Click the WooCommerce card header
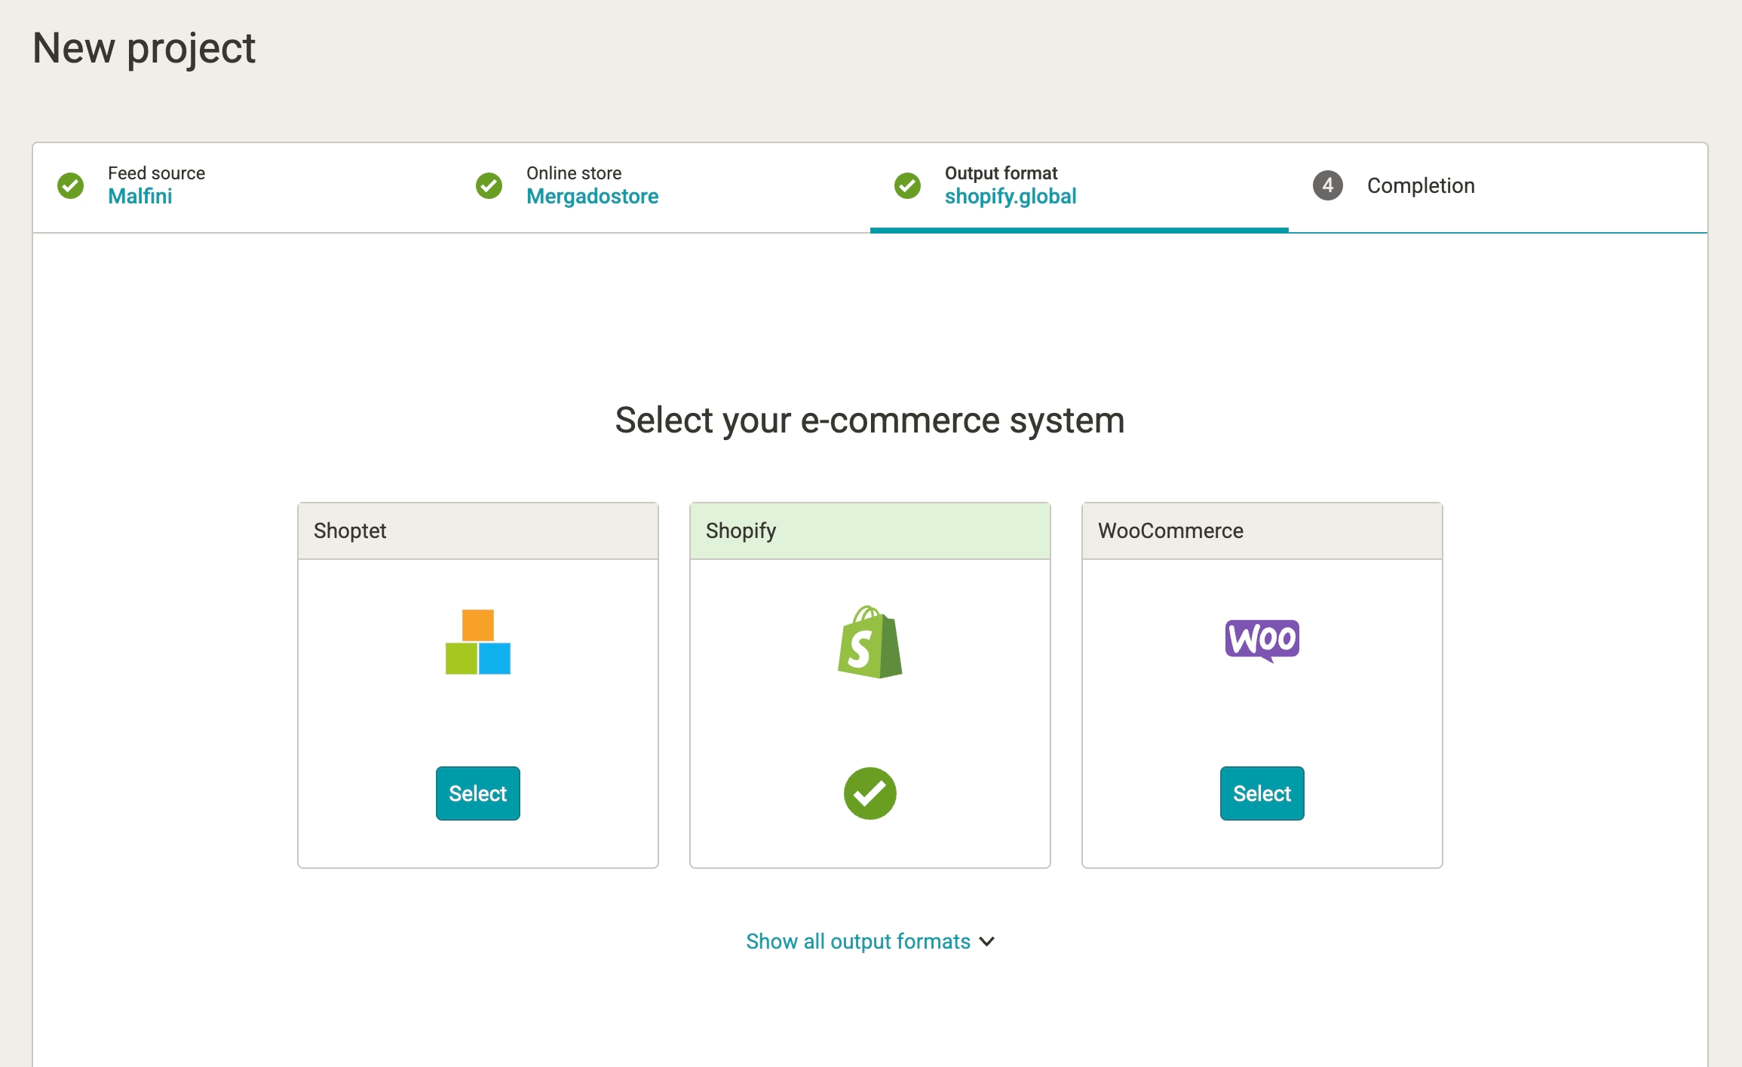This screenshot has height=1067, width=1742. [1262, 531]
